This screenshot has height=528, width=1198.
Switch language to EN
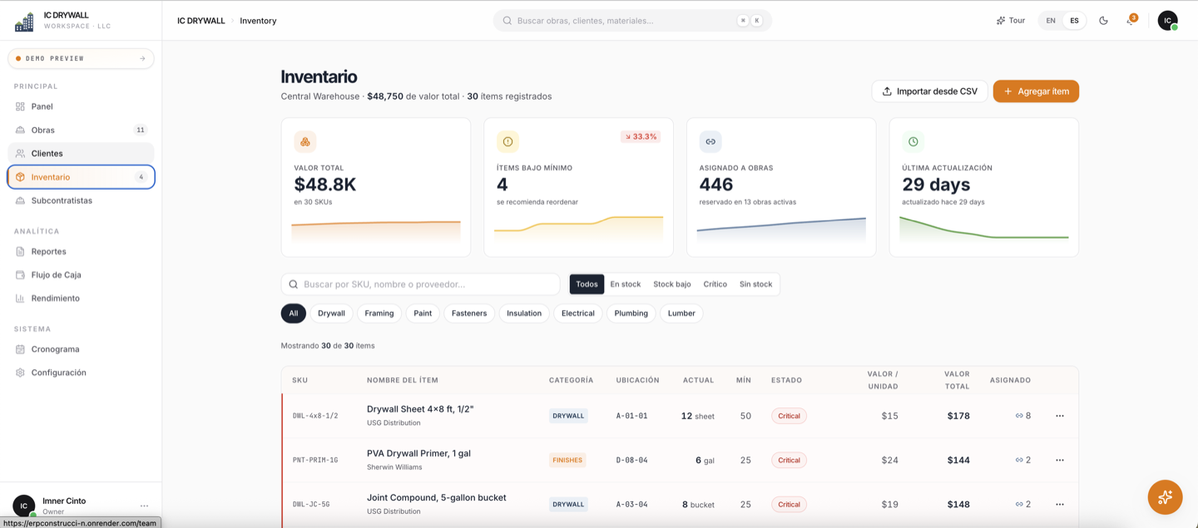coord(1051,21)
